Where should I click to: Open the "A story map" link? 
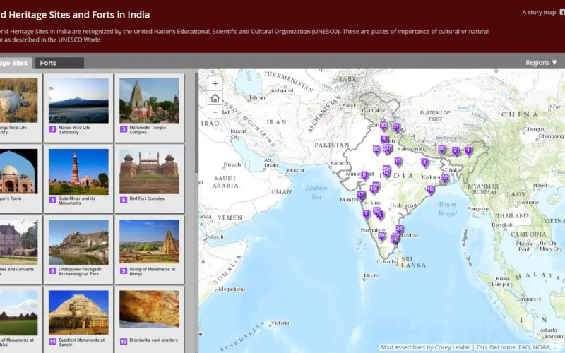539,12
